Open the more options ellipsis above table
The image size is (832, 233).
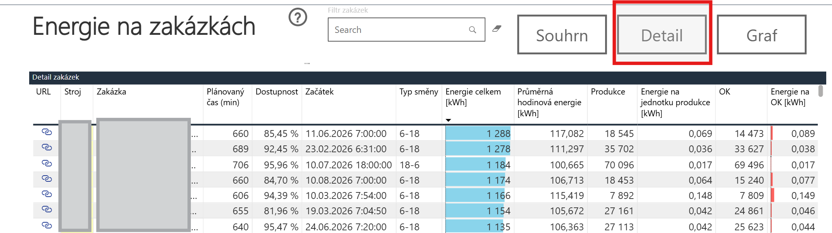pyautogui.click(x=307, y=64)
